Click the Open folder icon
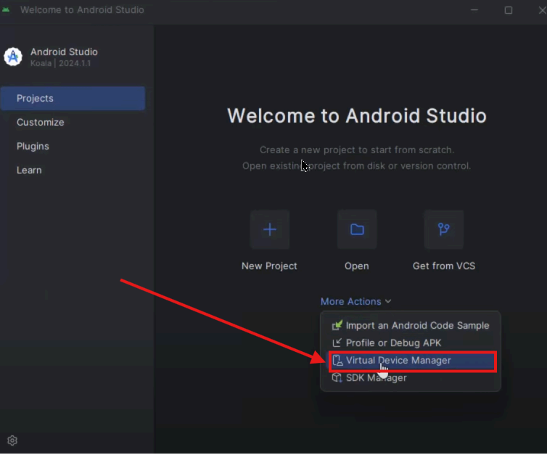The height and width of the screenshot is (455, 547). [x=357, y=229]
